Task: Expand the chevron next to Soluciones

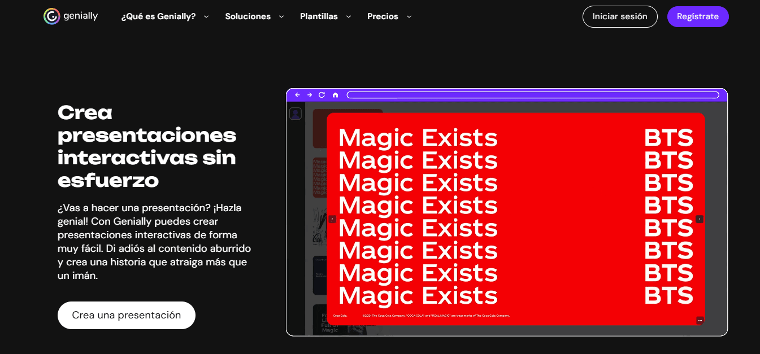Action: 281,17
